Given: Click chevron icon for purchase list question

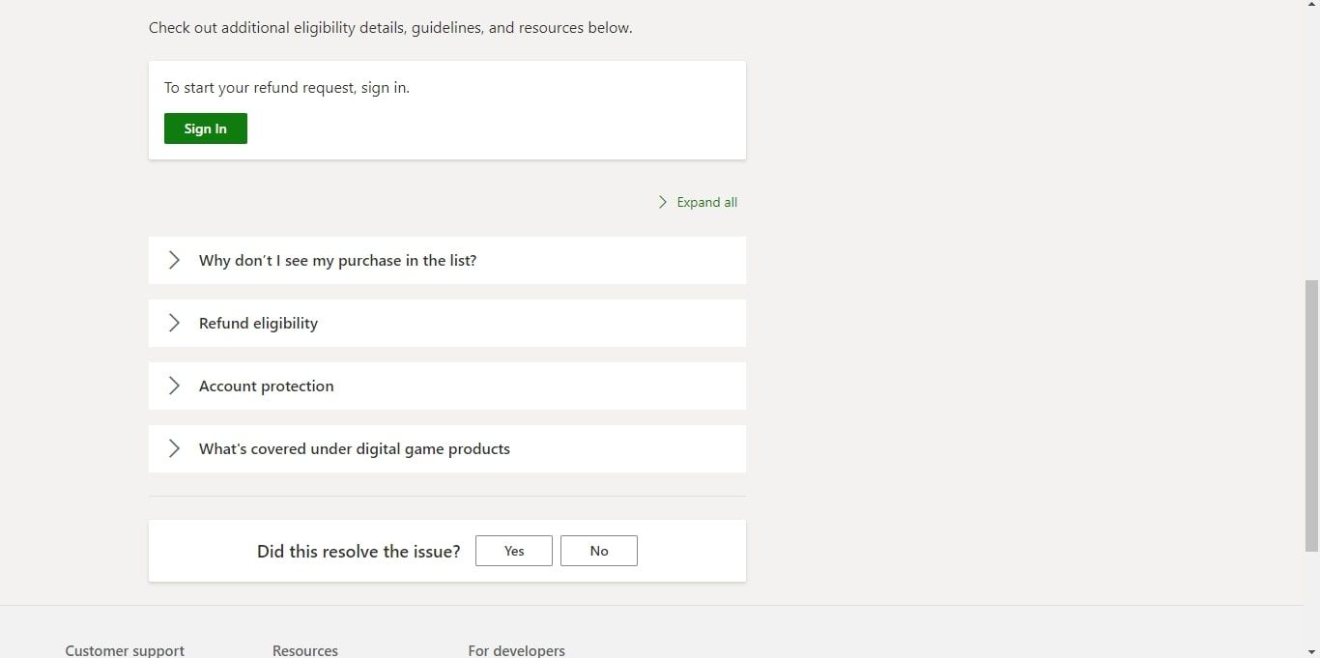Looking at the screenshot, I should pos(174,260).
